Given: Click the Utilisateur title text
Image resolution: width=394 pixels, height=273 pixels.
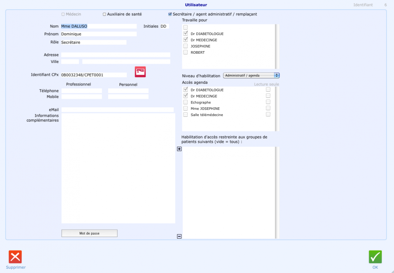Looking at the screenshot, I should [x=196, y=5].
